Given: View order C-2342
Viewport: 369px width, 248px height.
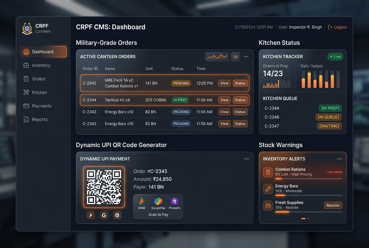Looking at the screenshot, I should click(x=224, y=124).
